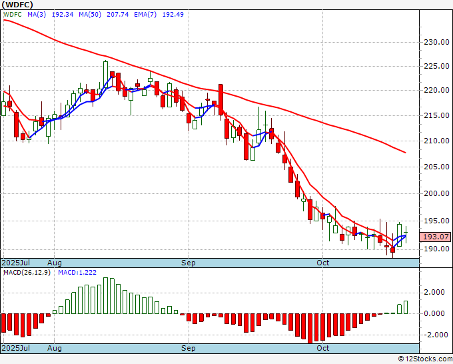453x364 pixels.
Task: Click the EMA(7) value 192.49
Action: click(x=173, y=15)
